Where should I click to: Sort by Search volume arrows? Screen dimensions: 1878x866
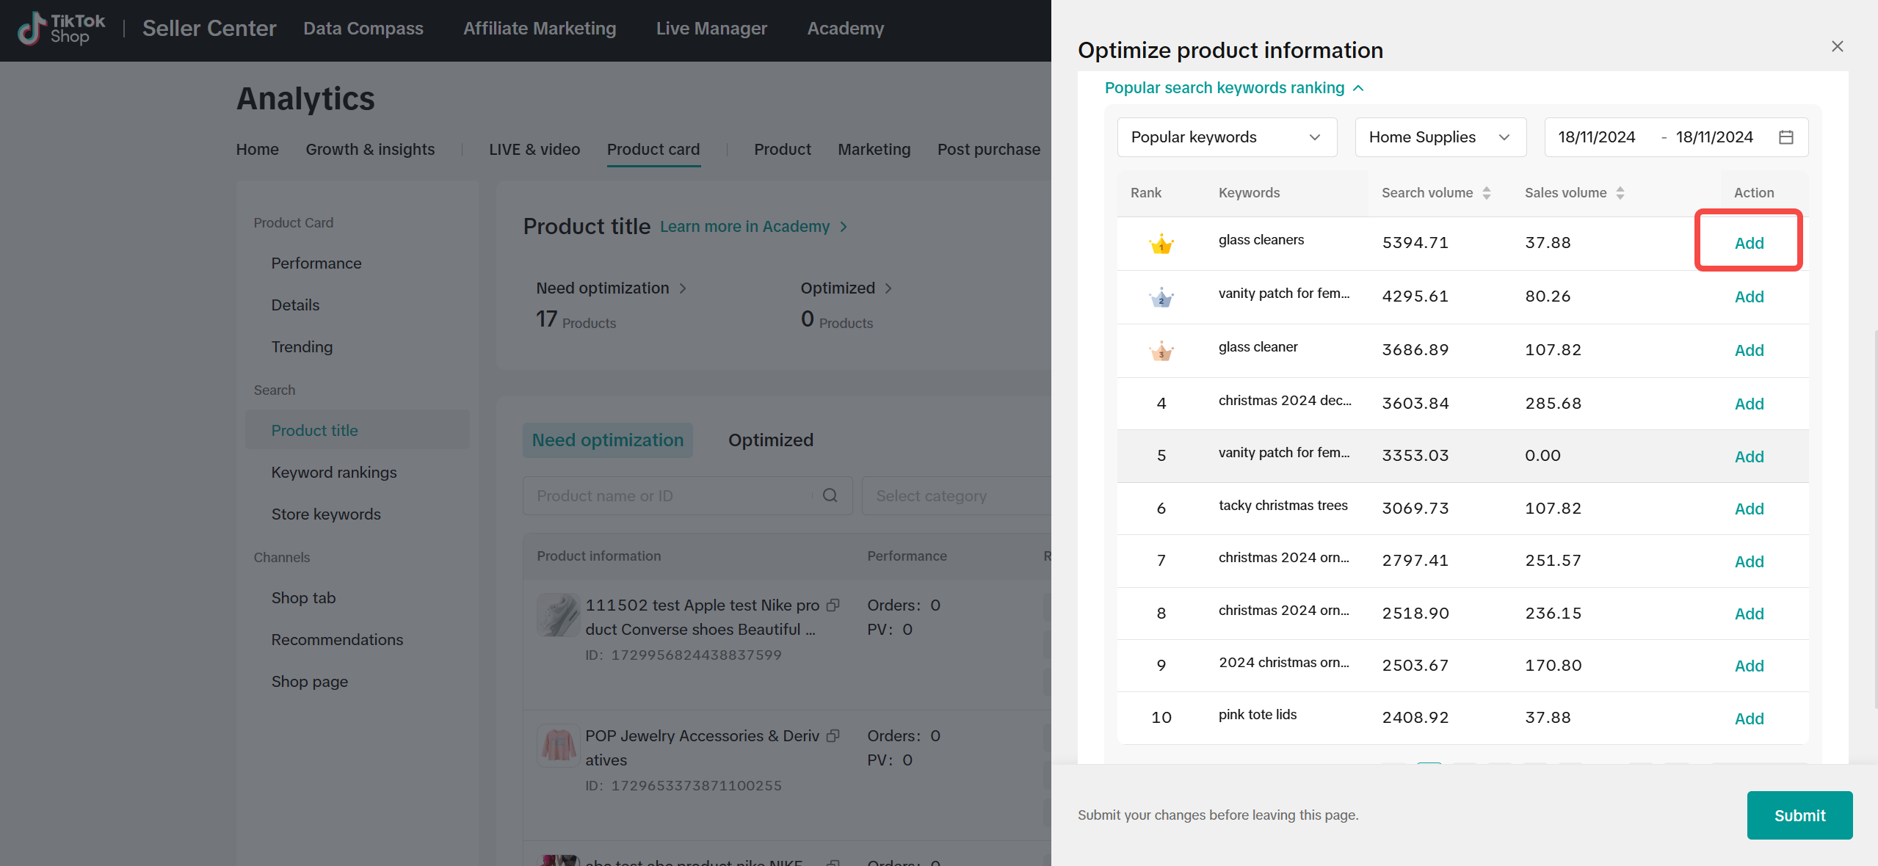[x=1487, y=193]
